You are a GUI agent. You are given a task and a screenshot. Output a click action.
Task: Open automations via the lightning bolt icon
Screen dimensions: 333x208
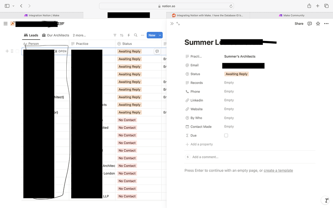[128, 35]
